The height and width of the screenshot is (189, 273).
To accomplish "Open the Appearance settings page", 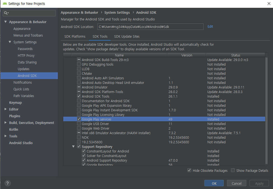I will pyautogui.click(x=22, y=29).
